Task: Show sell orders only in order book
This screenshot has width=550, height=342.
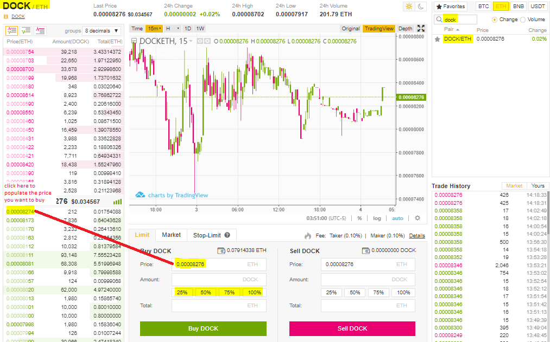Action: pyautogui.click(x=40, y=31)
